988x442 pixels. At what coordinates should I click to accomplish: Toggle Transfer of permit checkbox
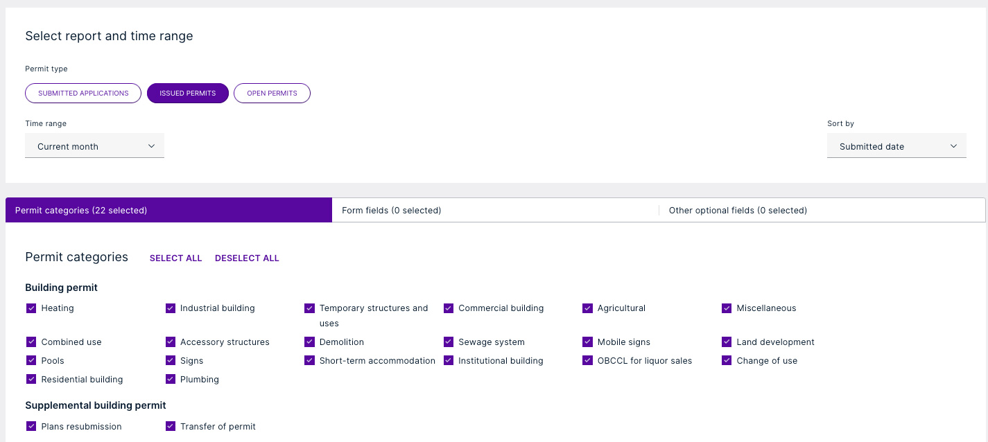[171, 426]
